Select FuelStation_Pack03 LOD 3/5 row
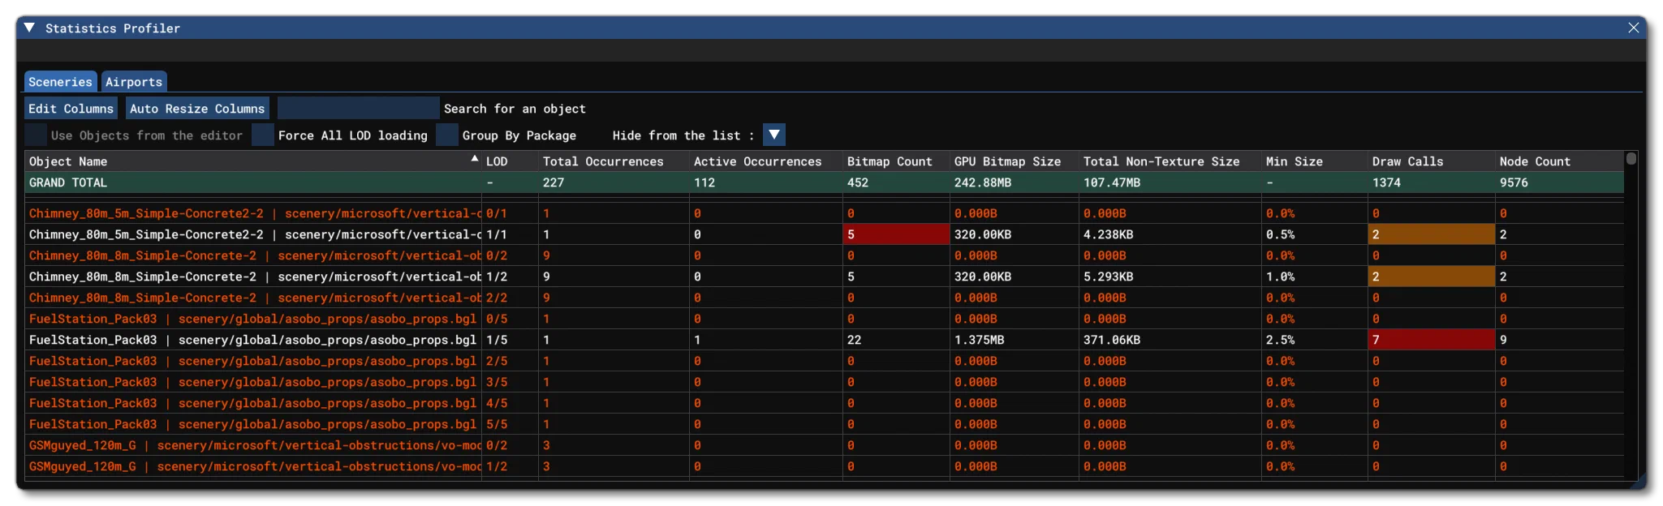This screenshot has width=1663, height=506. coord(825,382)
